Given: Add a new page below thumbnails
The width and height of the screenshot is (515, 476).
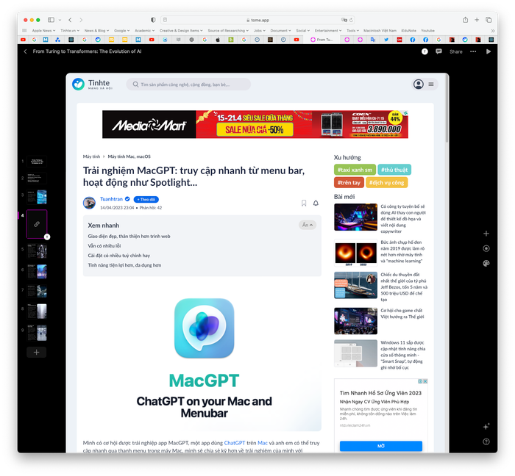Looking at the screenshot, I should point(37,352).
